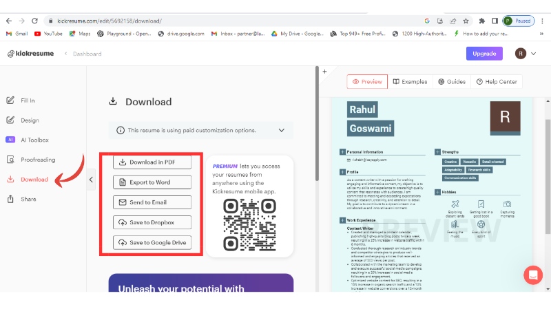Click the Kickresume app QR code
Image resolution: width=551 pixels, height=309 pixels.
249,225
